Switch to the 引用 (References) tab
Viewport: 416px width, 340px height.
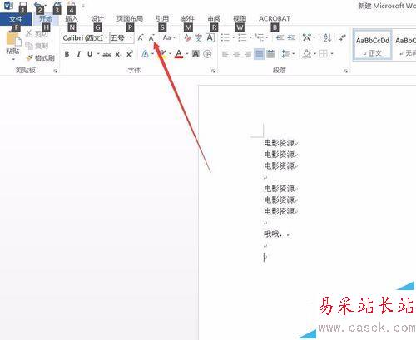click(162, 18)
